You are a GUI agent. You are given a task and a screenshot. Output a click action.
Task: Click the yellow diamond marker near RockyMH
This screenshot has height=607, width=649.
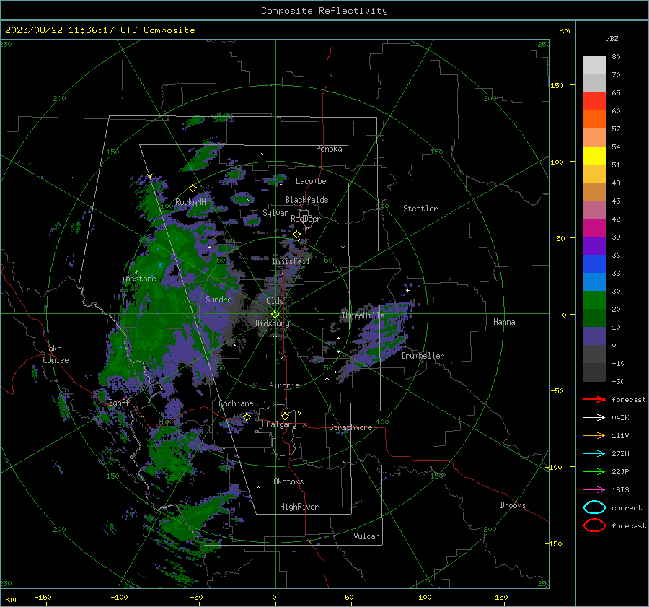(x=193, y=188)
